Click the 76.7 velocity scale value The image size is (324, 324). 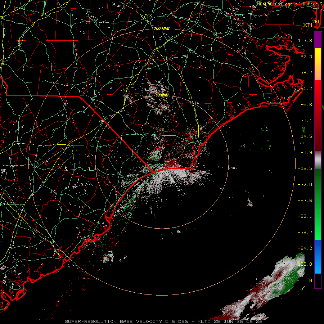click(x=306, y=72)
